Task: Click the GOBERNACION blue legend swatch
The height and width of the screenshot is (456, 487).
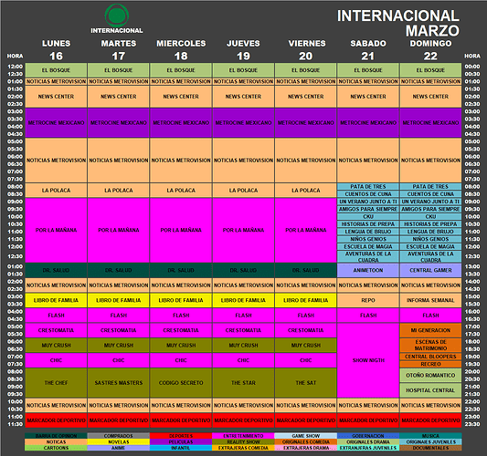Action: [368, 436]
